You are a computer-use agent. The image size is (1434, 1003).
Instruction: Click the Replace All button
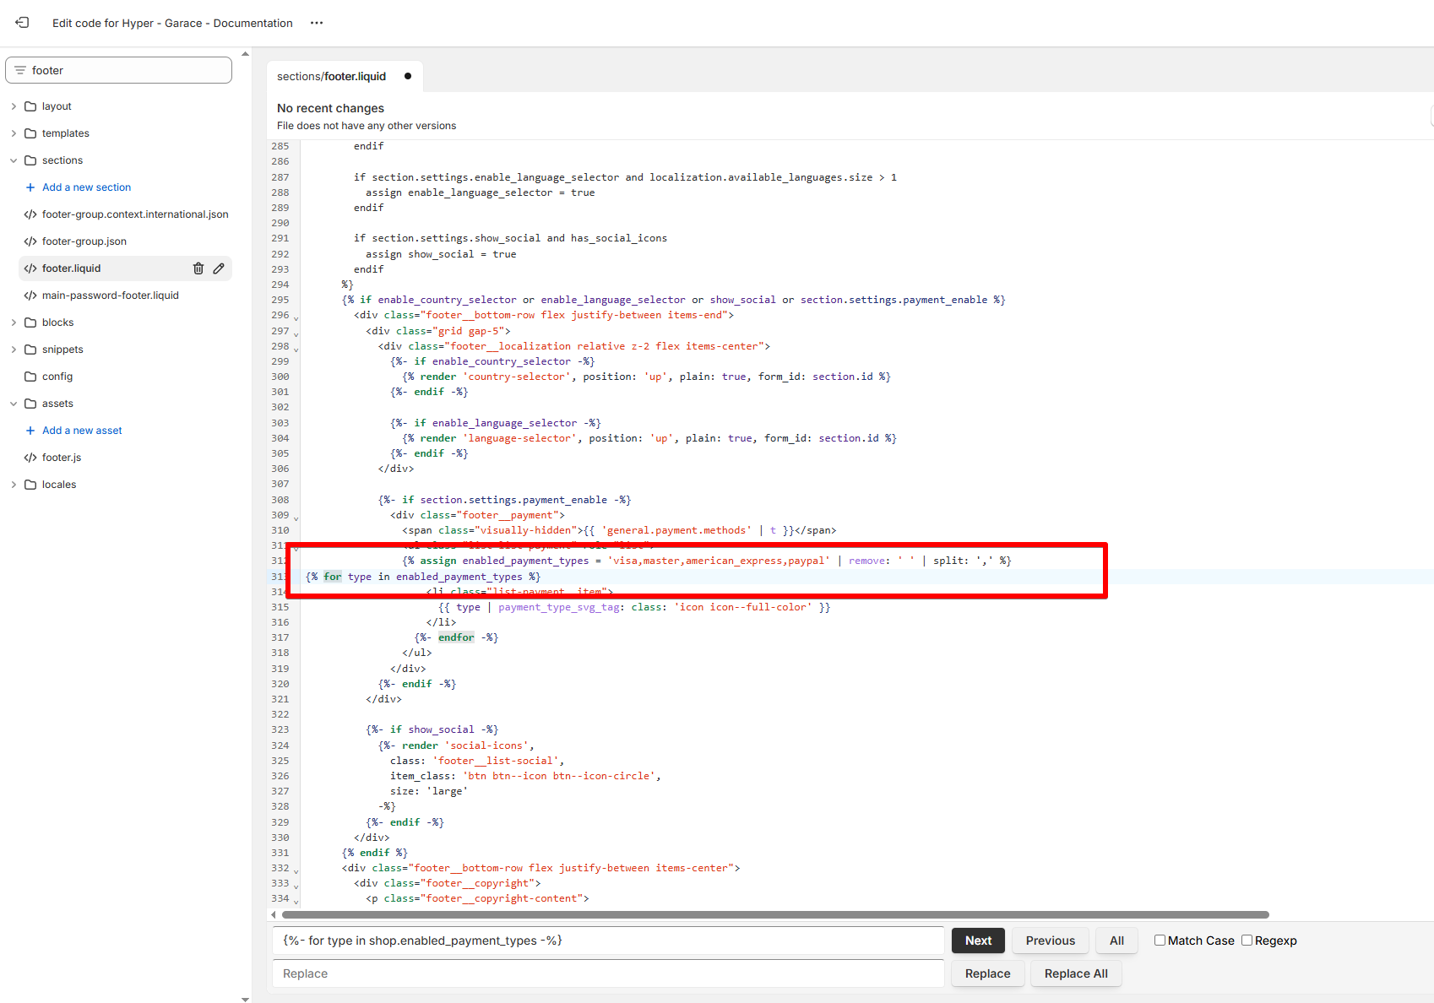(x=1076, y=973)
